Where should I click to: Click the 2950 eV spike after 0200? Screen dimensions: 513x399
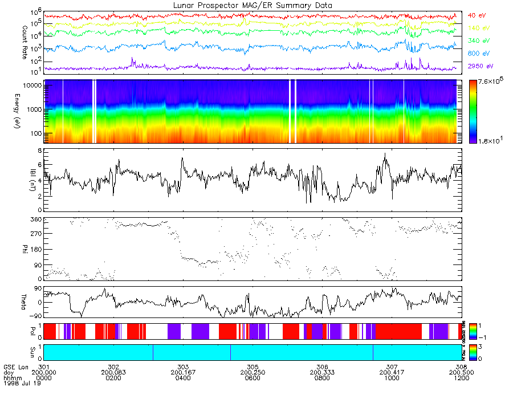pyautogui.click(x=132, y=60)
